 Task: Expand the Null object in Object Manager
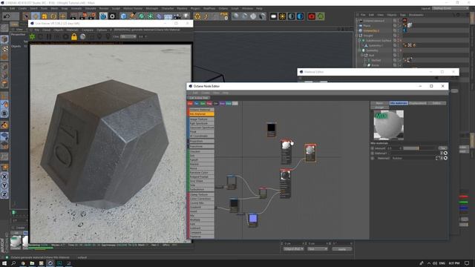[x=362, y=56]
